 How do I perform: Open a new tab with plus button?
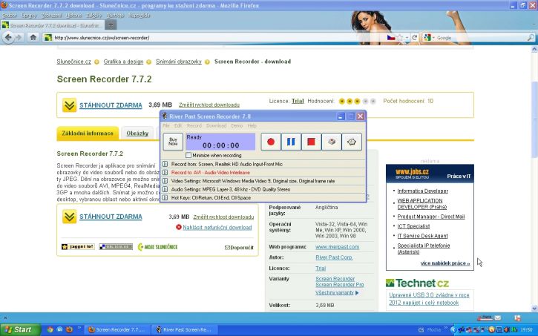[111, 25]
